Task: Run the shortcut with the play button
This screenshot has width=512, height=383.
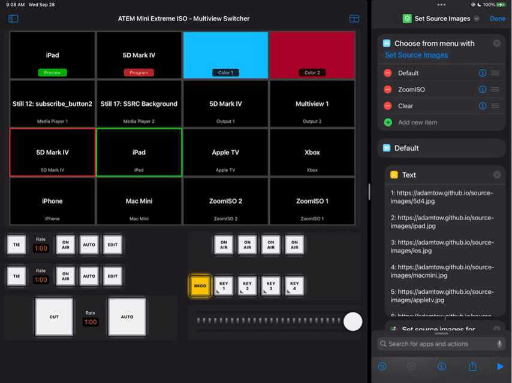Action: (x=501, y=366)
